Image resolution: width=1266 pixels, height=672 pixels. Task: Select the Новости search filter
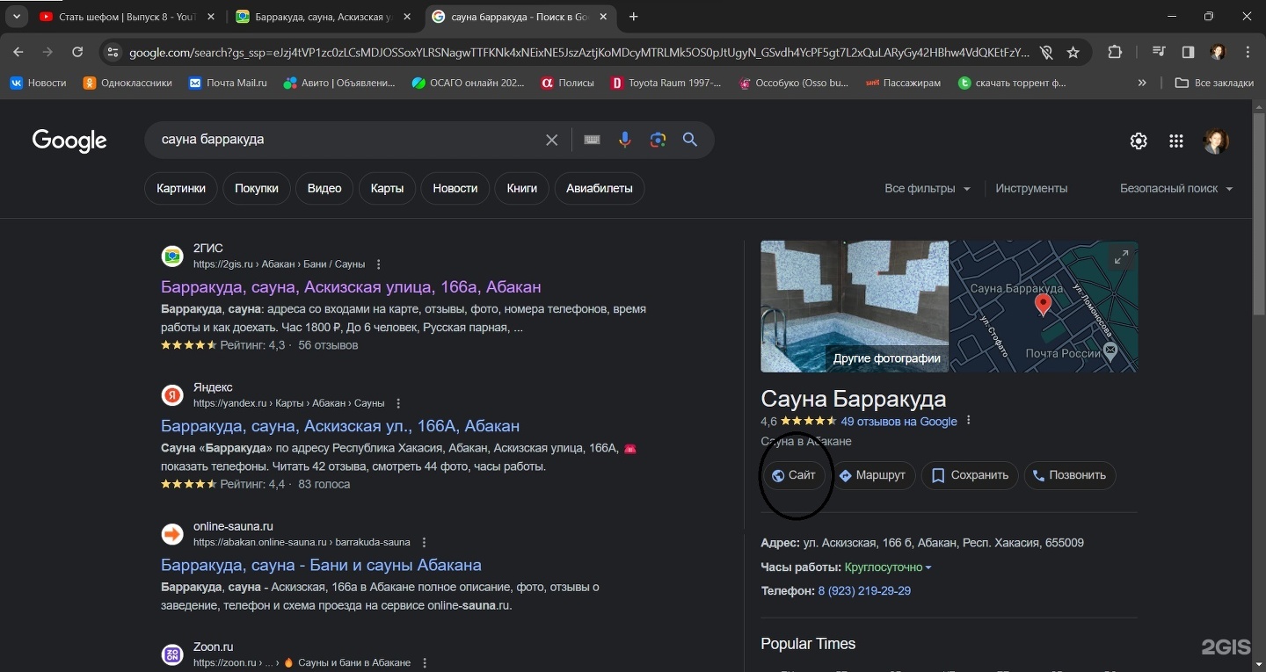455,189
